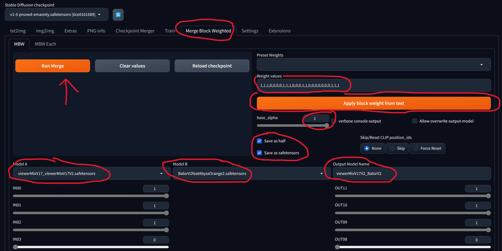This screenshot has width=502, height=251.
Task: Adjust the OUT11 slider
Action: [413, 195]
